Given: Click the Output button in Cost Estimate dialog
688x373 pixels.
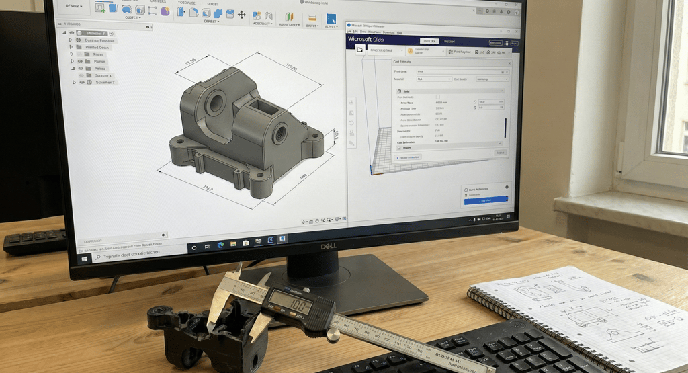Looking at the screenshot, I should (x=500, y=153).
